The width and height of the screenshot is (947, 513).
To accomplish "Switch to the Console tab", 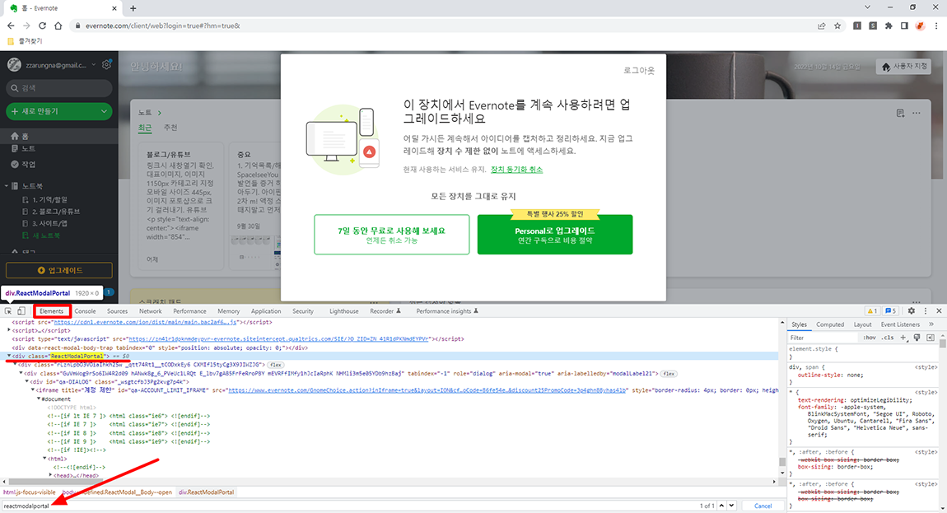I will [x=85, y=311].
